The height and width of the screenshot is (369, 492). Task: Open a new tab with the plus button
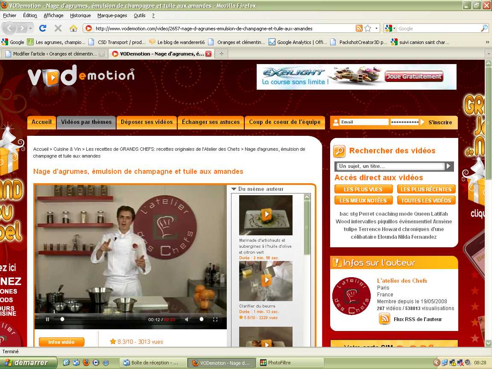pyautogui.click(x=222, y=54)
